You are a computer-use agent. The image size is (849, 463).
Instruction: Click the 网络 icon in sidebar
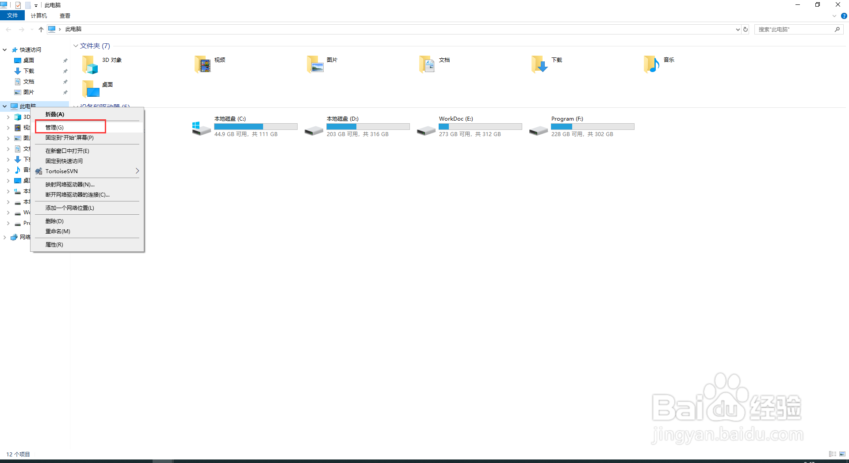click(14, 237)
